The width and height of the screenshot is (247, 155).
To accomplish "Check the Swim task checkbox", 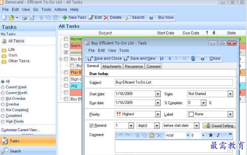I will coord(66,46).
